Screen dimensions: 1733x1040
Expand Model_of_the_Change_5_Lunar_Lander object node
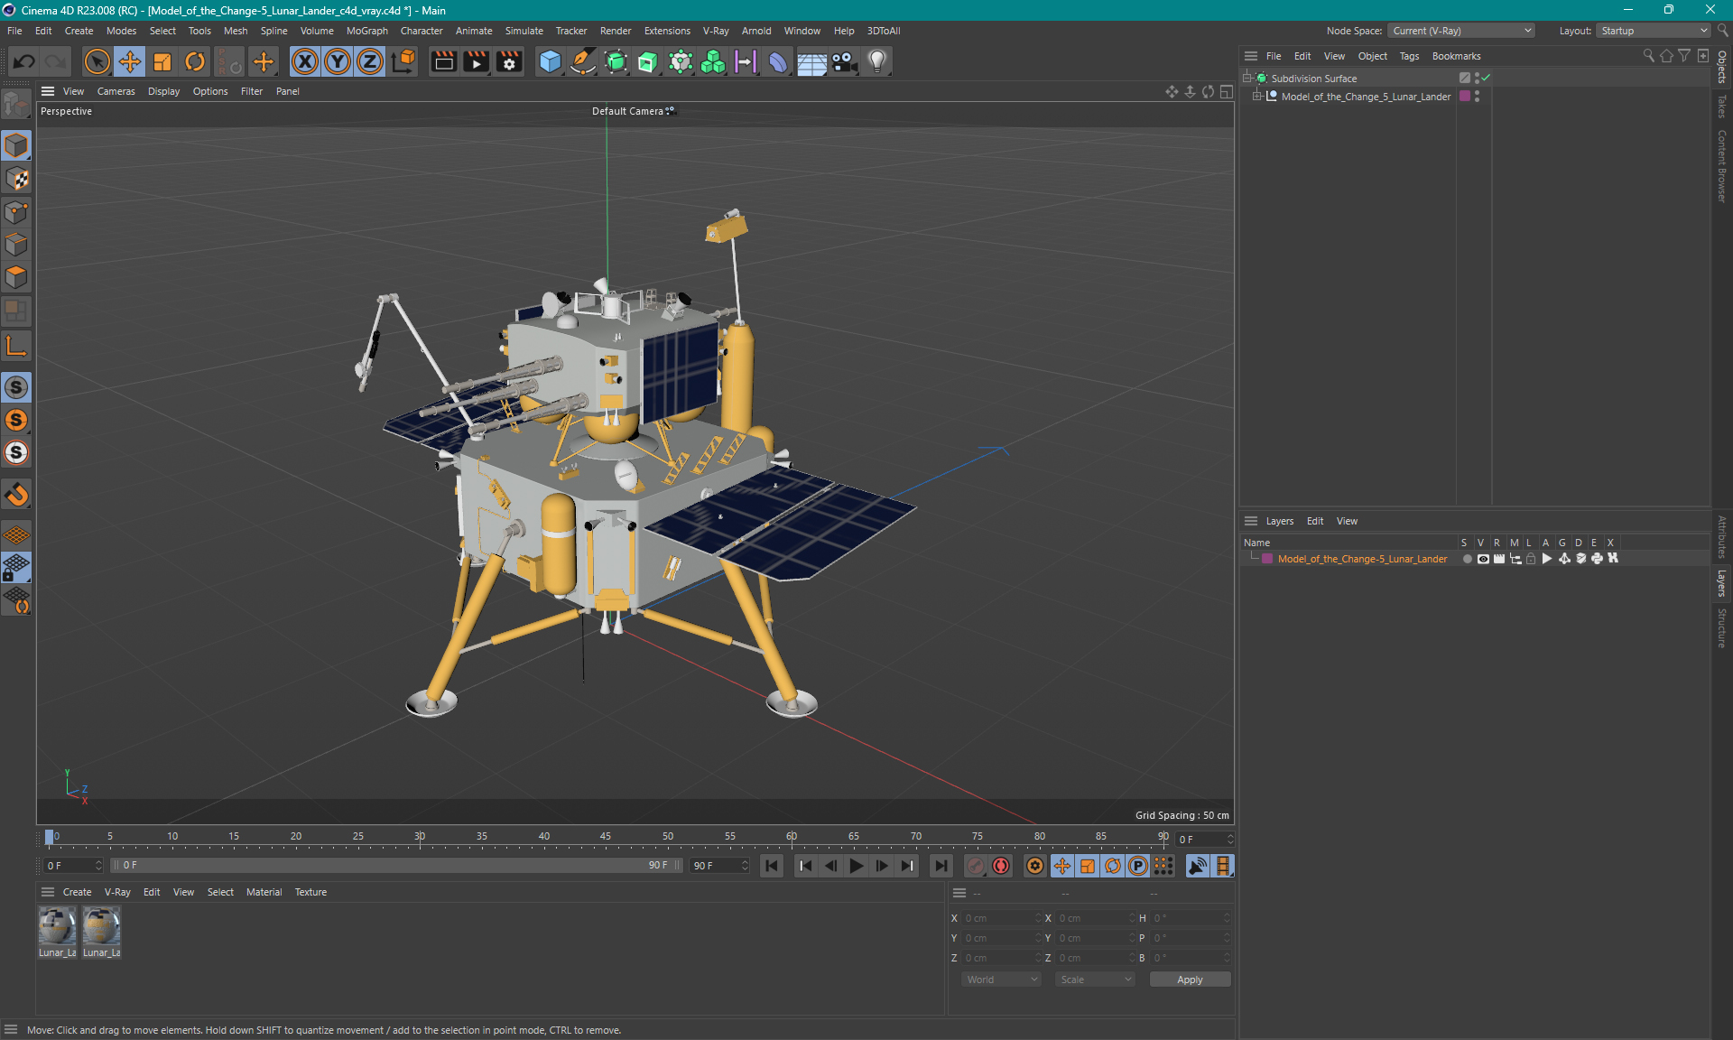coord(1257,97)
